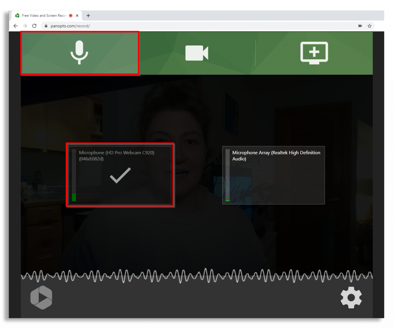Bookmark the page with the star icon

[x=370, y=26]
